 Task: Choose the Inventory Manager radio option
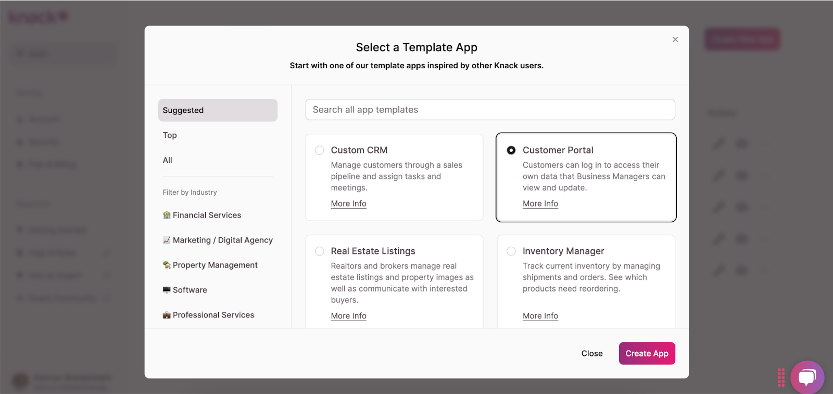(x=511, y=251)
